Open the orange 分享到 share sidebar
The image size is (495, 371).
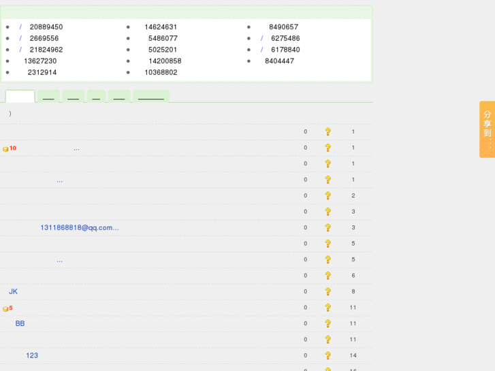point(487,129)
